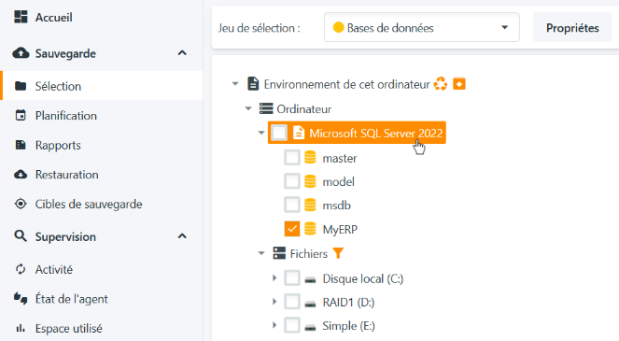This screenshot has width=619, height=341.
Task: Select the model database label
Action: click(x=338, y=182)
